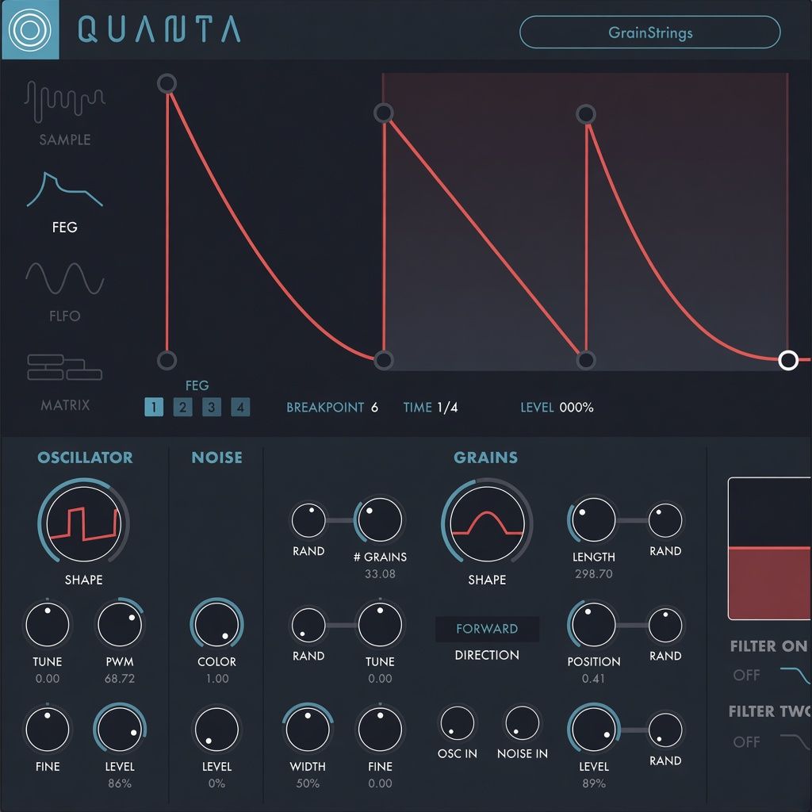The width and height of the screenshot is (812, 812).
Task: Select FEG slot 4
Action: click(240, 407)
